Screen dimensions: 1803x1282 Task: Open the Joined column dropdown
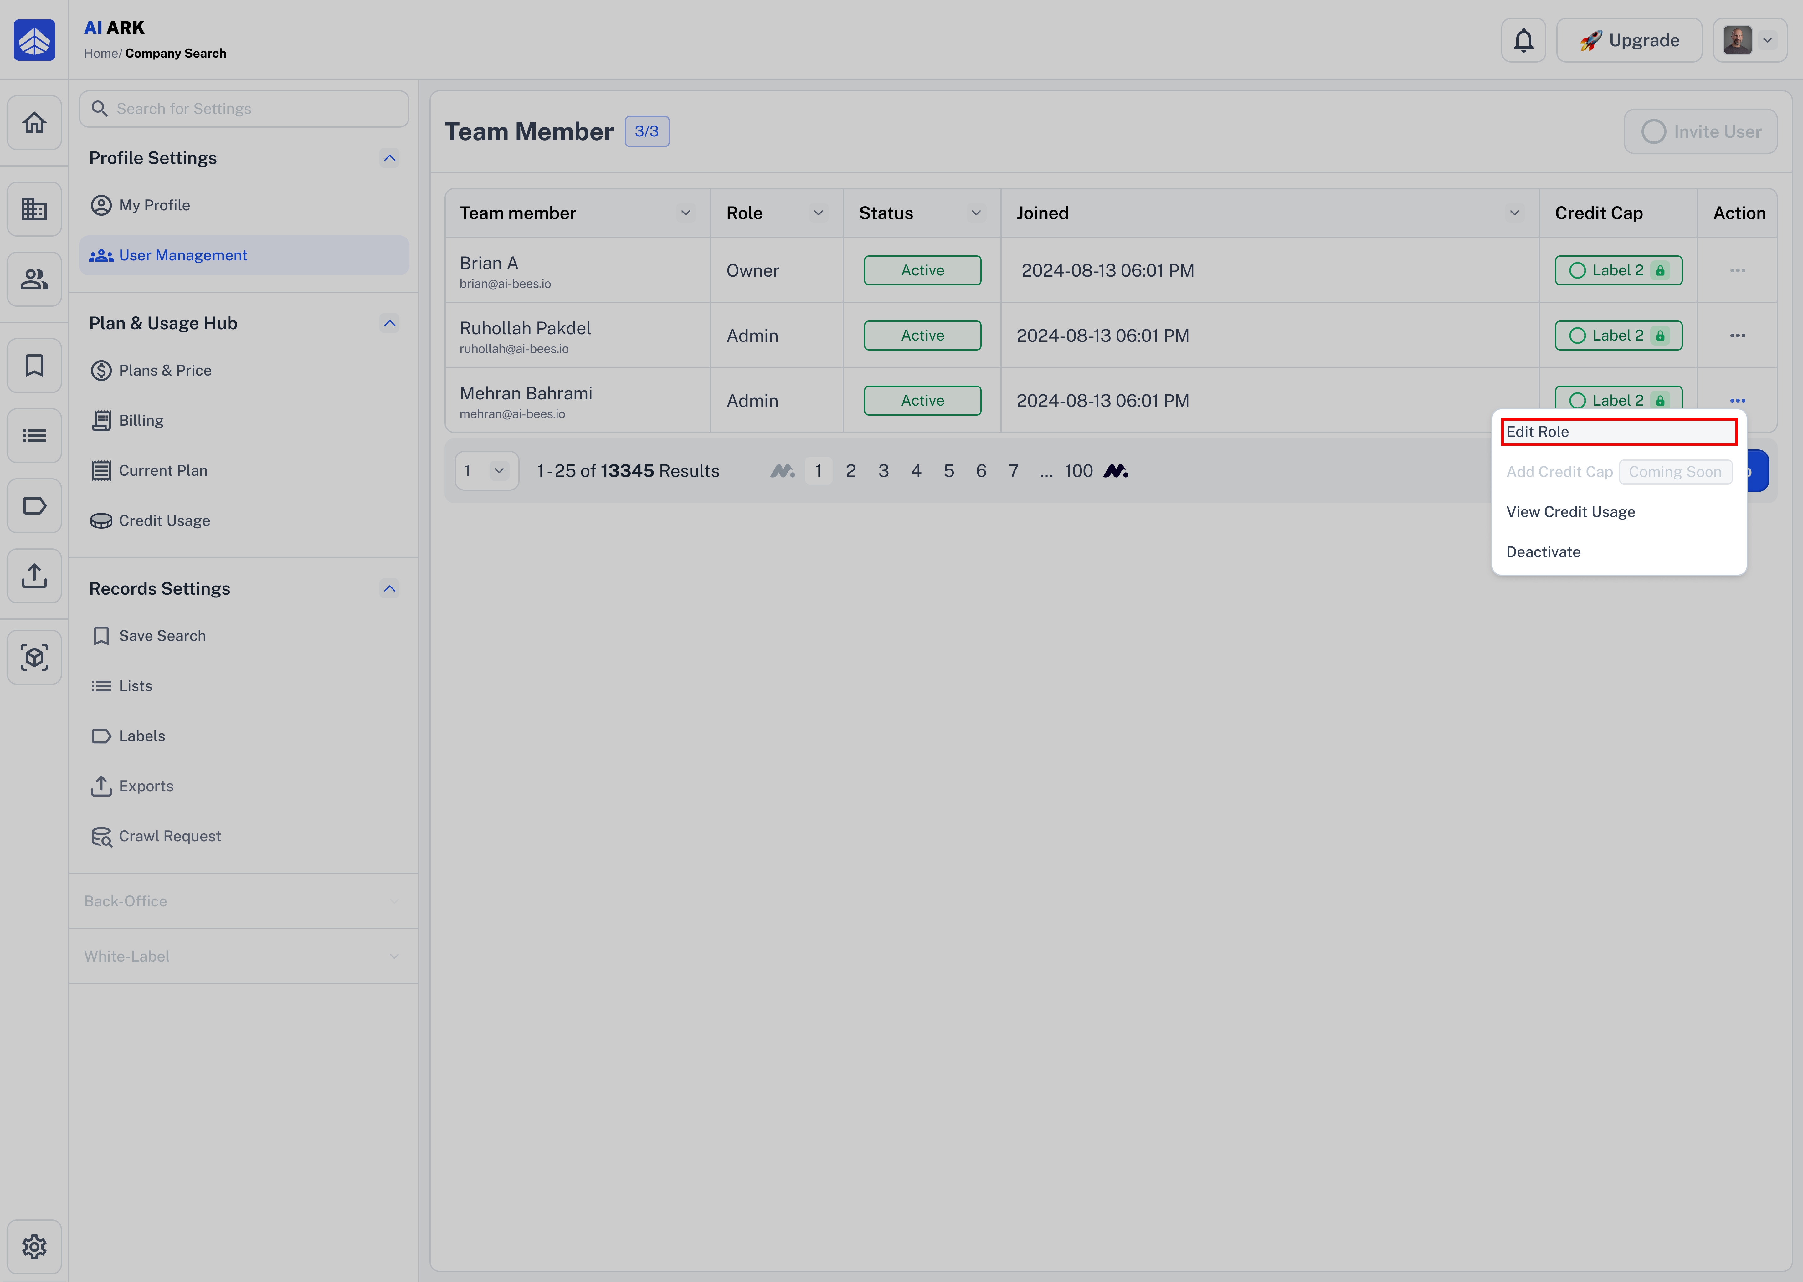(1514, 213)
